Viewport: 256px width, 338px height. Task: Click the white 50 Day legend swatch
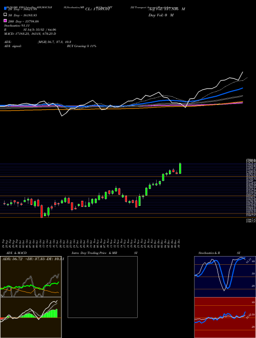click(5, 15)
